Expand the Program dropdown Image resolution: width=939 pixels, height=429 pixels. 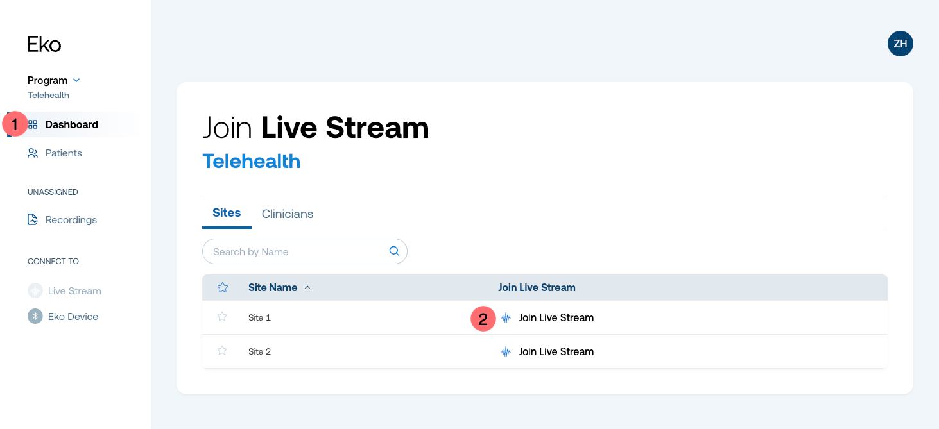(x=76, y=80)
